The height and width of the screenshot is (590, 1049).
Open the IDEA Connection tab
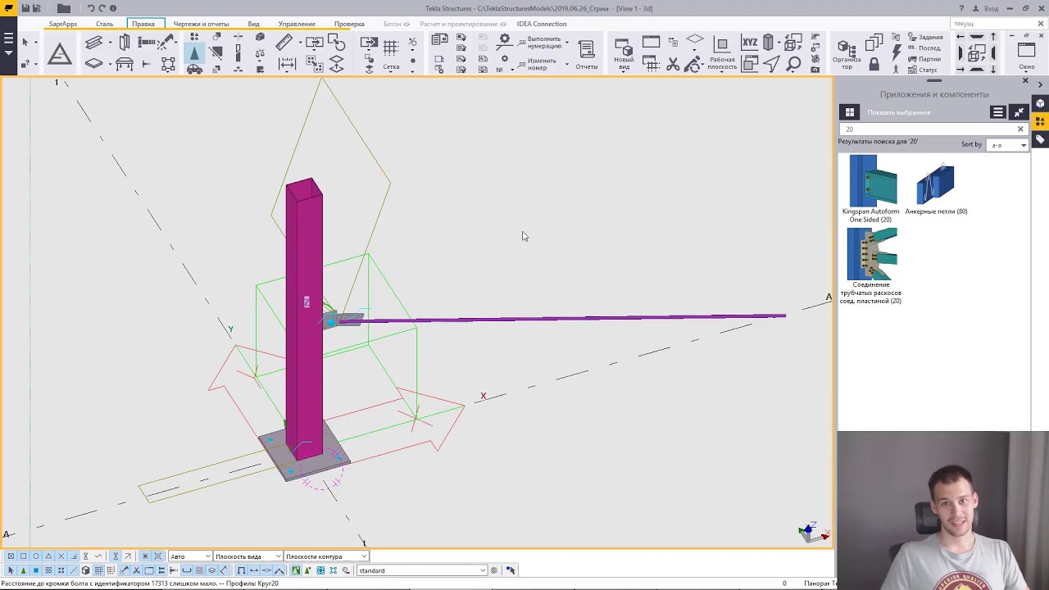click(541, 24)
